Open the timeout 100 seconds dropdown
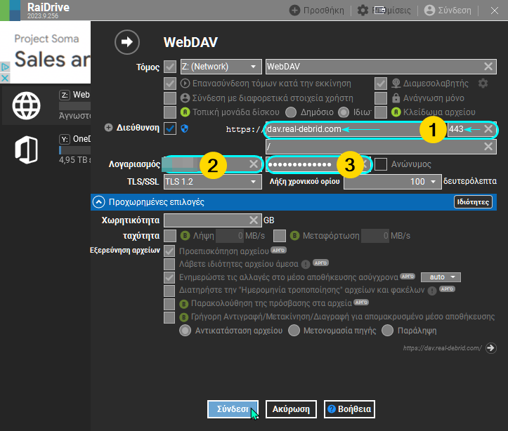 pos(392,182)
